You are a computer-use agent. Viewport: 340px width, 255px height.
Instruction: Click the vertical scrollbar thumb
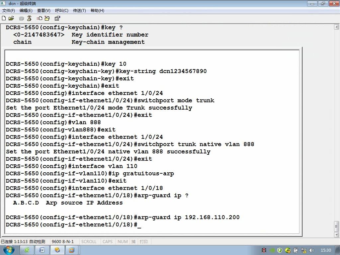coord(337,226)
